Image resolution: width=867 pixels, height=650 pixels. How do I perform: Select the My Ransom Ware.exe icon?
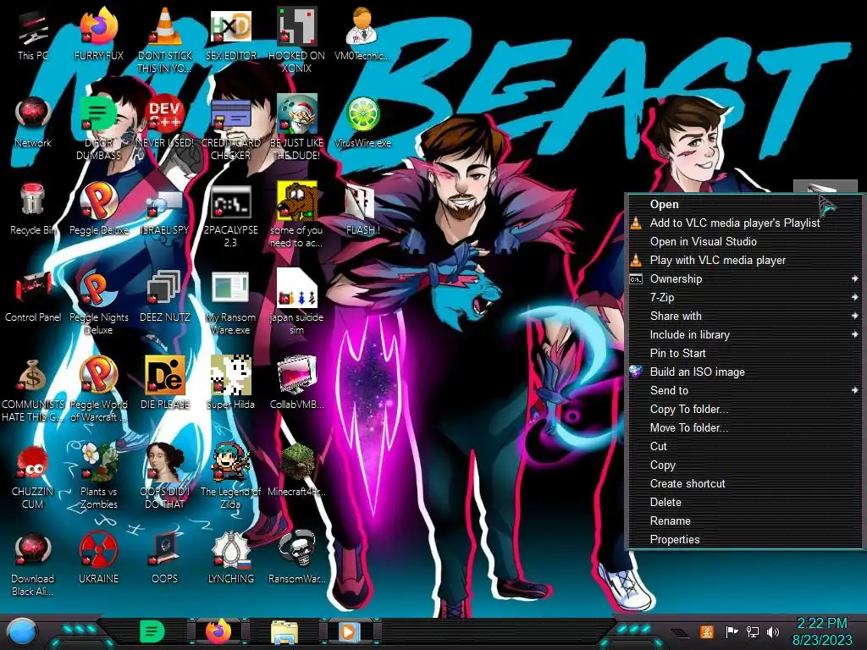(x=230, y=302)
